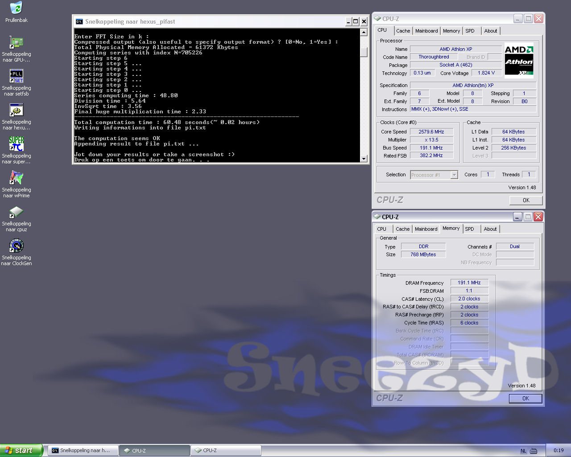Activate the second CPU-Z taskbar button
Image resolution: width=571 pixels, height=457 pixels.
click(x=226, y=451)
